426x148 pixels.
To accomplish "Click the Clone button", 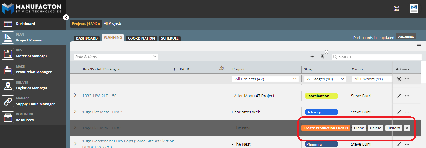I will tap(359, 128).
